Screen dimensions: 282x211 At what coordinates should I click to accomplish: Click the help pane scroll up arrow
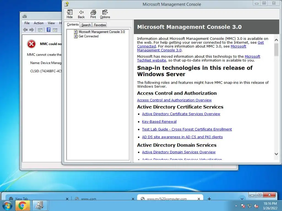pos(276,40)
